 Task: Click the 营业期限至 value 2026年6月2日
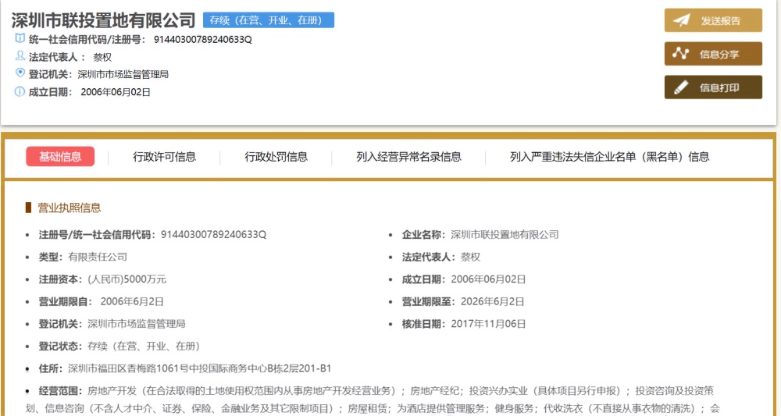(493, 301)
